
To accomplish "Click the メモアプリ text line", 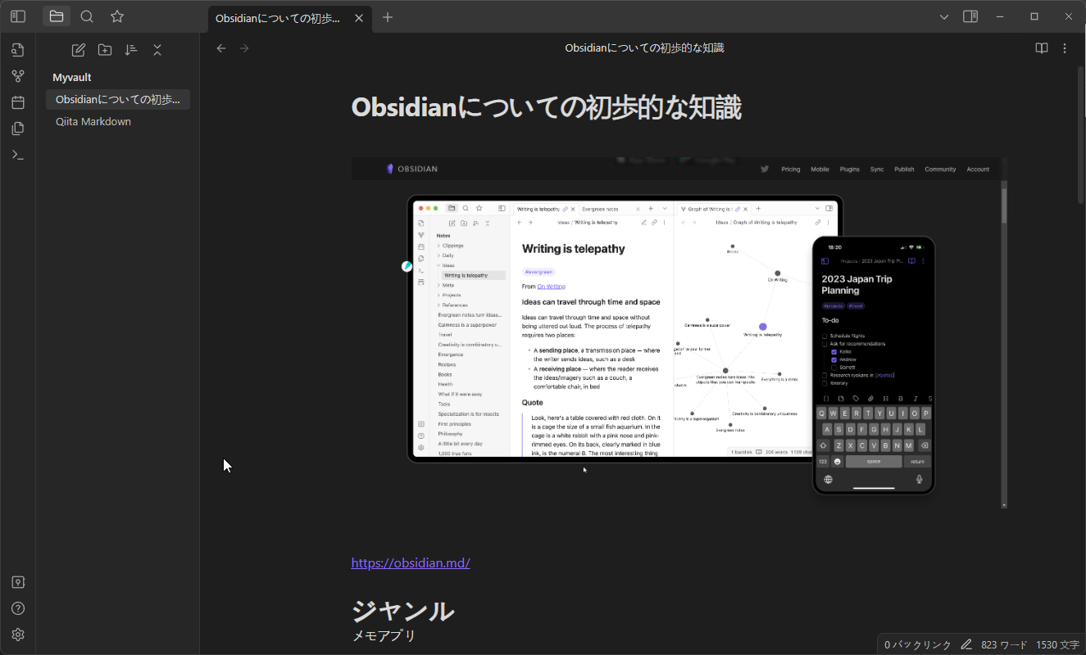I will tap(384, 636).
